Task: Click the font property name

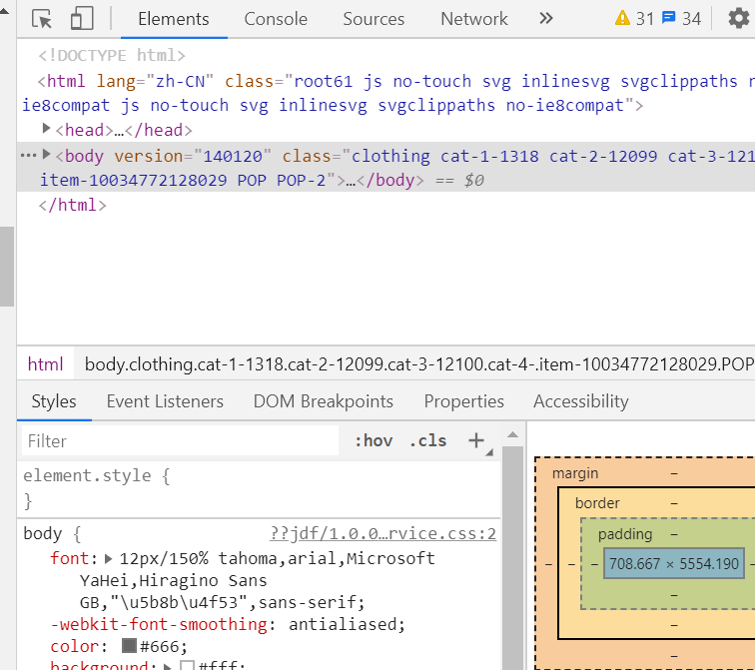Action: pyautogui.click(x=69, y=558)
